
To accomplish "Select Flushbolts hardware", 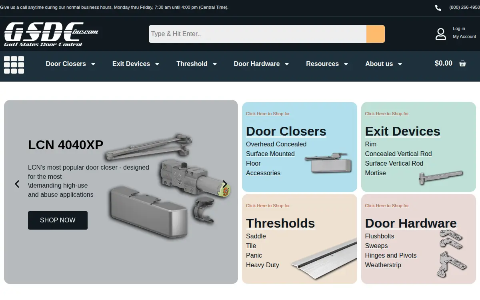I will (380, 236).
